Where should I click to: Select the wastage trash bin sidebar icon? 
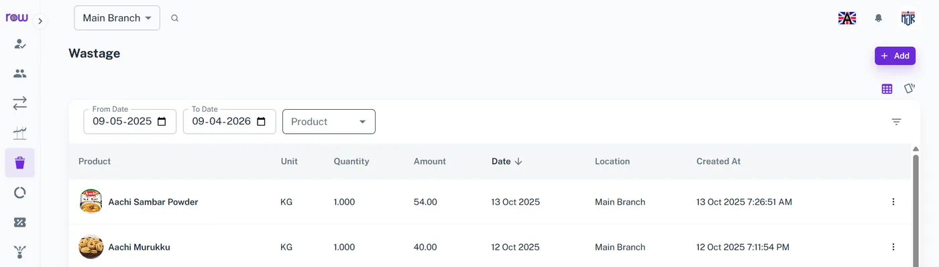(x=19, y=163)
